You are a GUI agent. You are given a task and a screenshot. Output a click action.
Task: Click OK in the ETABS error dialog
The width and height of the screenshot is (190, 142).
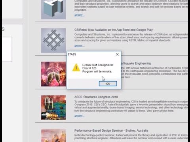point(108,84)
